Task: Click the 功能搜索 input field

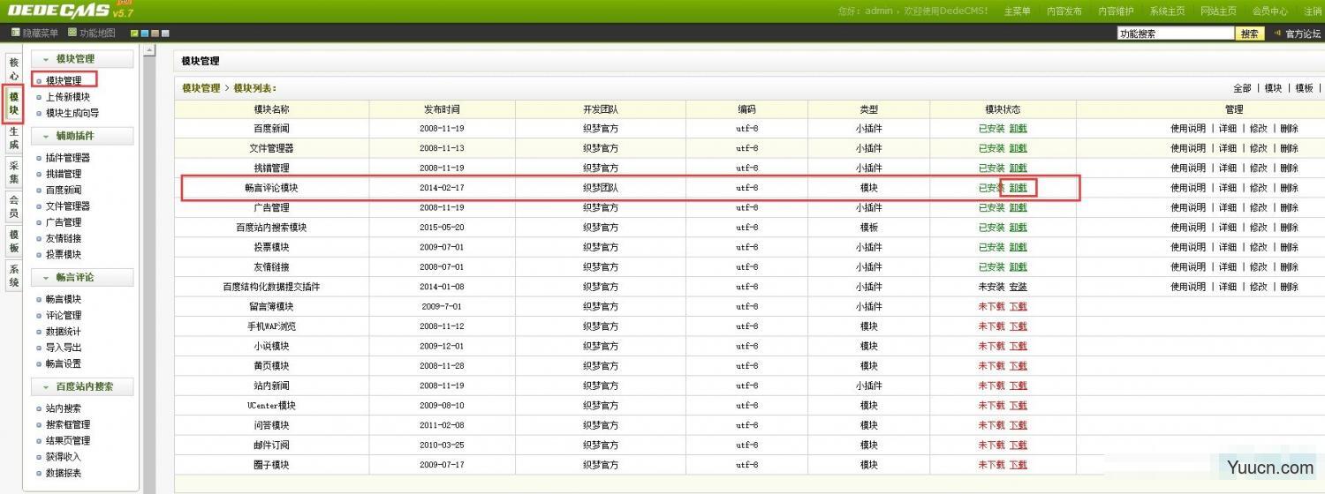Action: click(1174, 34)
